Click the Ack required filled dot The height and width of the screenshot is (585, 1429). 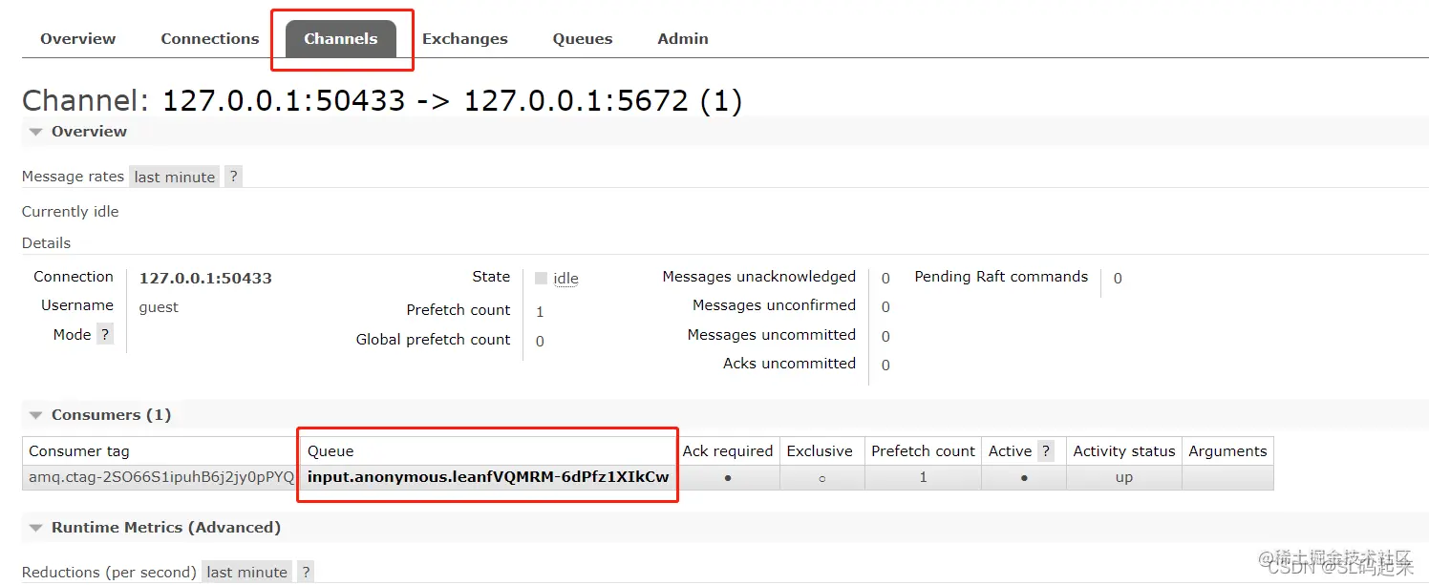click(x=728, y=478)
